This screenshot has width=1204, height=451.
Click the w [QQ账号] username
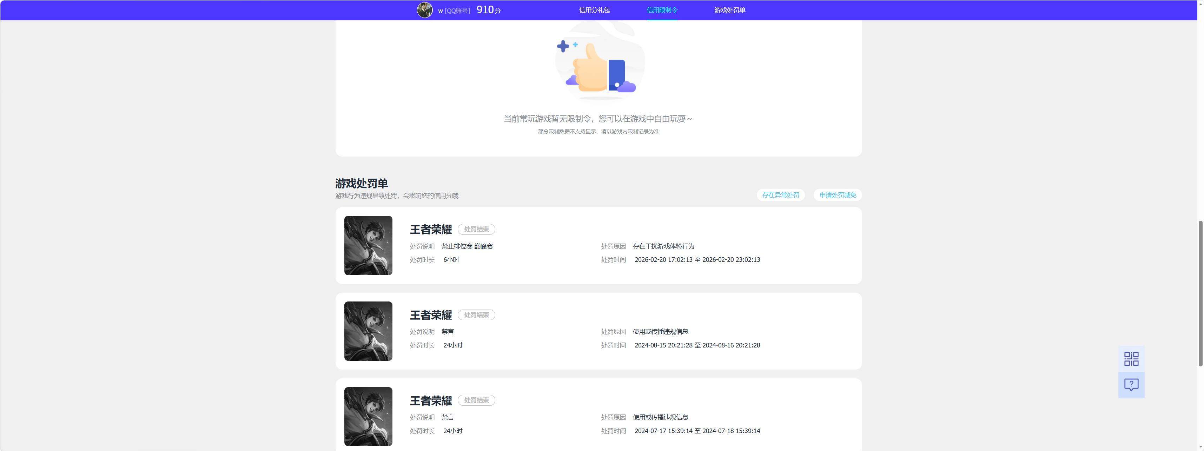tap(454, 10)
